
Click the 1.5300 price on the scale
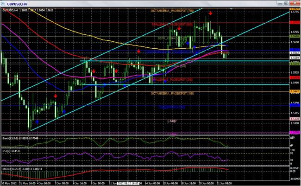point(295,123)
